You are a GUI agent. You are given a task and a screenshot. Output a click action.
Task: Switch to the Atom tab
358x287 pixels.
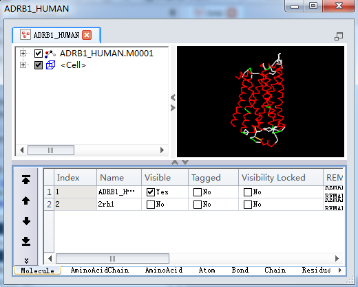[207, 271]
